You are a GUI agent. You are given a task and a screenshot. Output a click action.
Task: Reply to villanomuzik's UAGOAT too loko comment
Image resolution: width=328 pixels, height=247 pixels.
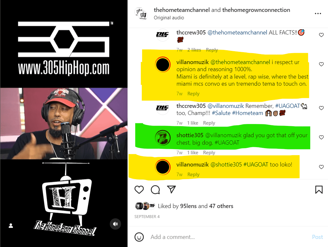[193, 175]
